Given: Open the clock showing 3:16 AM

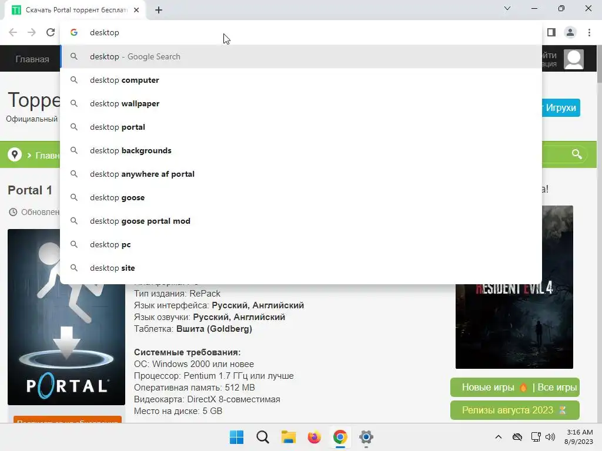Looking at the screenshot, I should click(x=578, y=437).
